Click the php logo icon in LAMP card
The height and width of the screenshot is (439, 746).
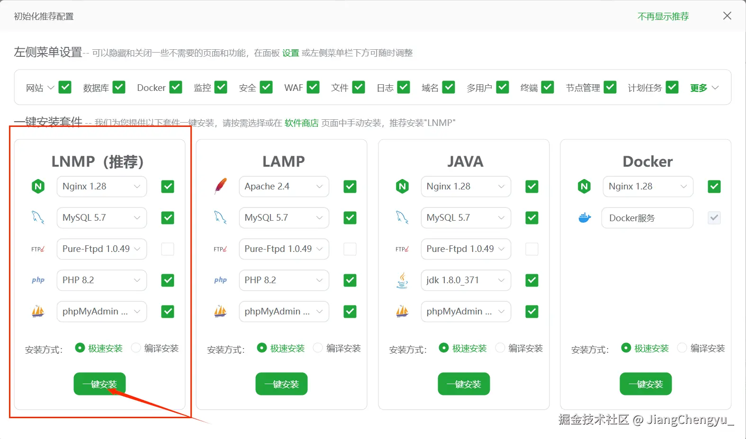(x=220, y=280)
